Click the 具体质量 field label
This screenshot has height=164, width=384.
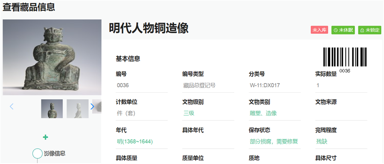(127, 158)
